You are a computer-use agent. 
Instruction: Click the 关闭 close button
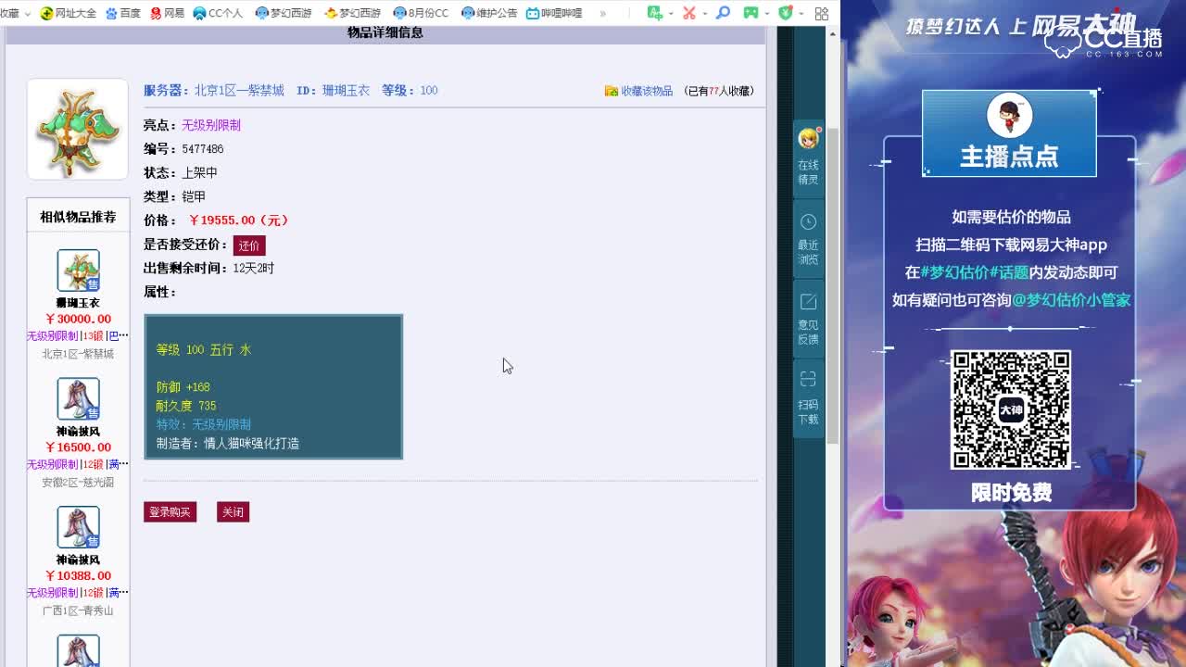click(x=233, y=511)
